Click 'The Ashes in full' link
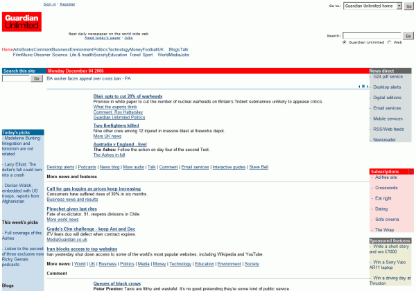The image size is (416, 291). [109, 155]
